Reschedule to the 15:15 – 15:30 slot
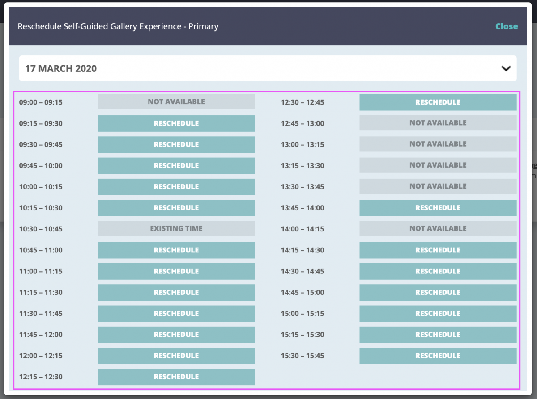Screen dimensions: 537x399 [438, 335]
